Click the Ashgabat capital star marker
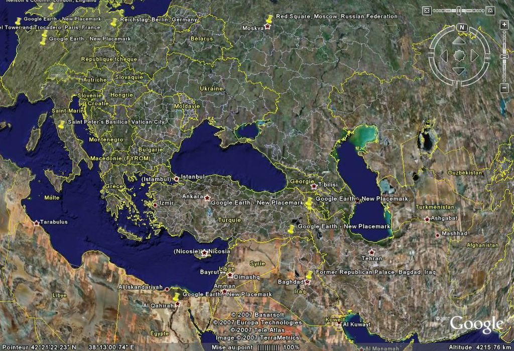This screenshot has height=351, width=514. [427, 219]
